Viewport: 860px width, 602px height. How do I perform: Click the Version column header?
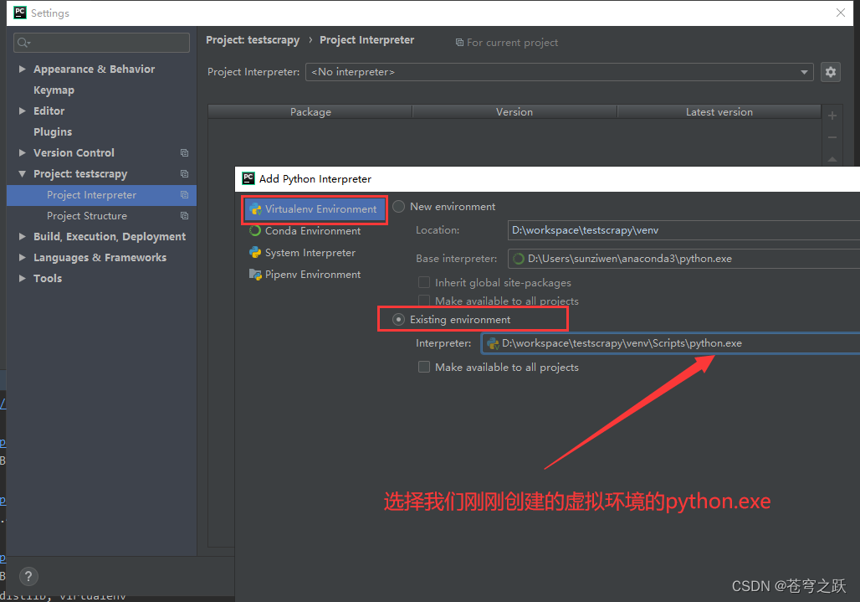[x=514, y=111]
